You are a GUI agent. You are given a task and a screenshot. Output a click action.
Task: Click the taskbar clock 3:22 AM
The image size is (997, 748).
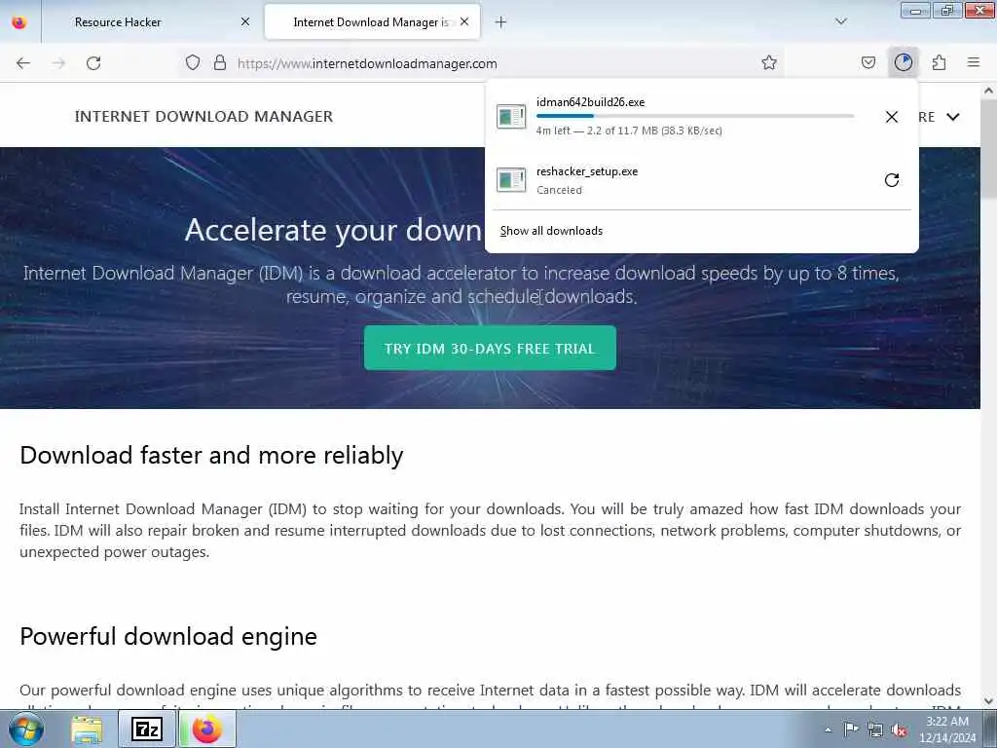coord(946,729)
